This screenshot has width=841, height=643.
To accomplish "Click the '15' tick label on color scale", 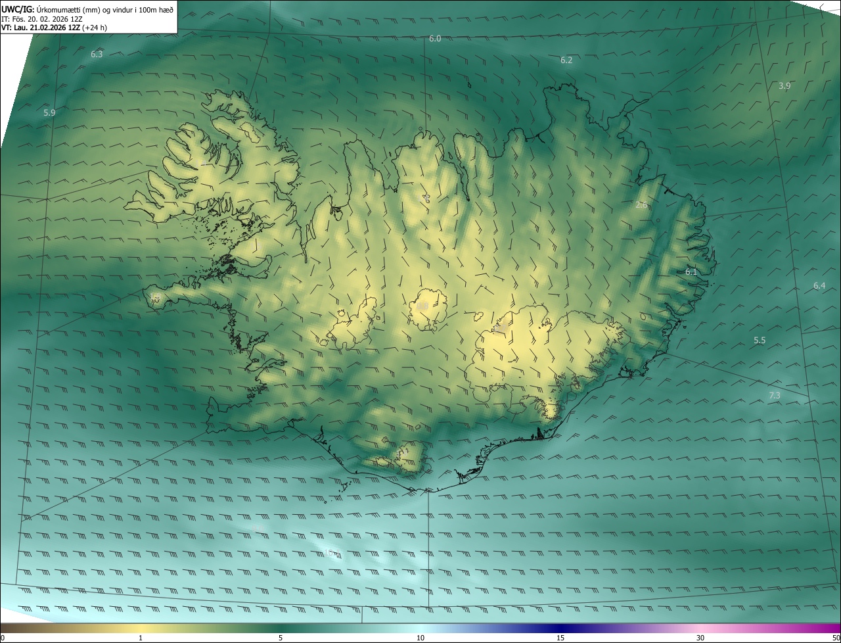I will point(560,638).
